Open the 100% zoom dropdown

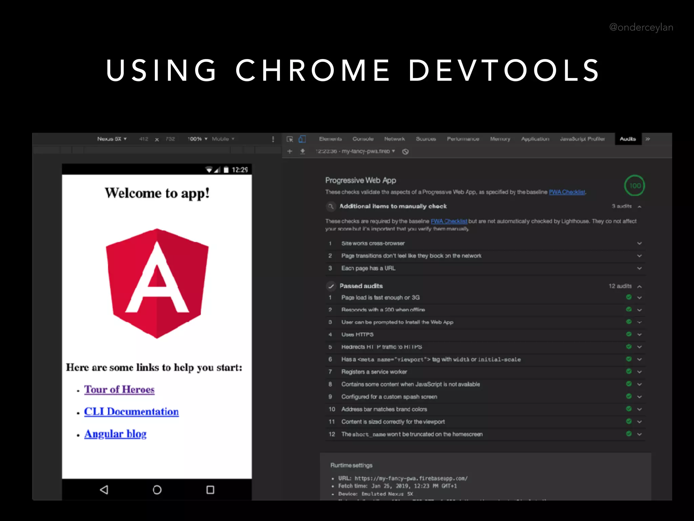coord(198,139)
